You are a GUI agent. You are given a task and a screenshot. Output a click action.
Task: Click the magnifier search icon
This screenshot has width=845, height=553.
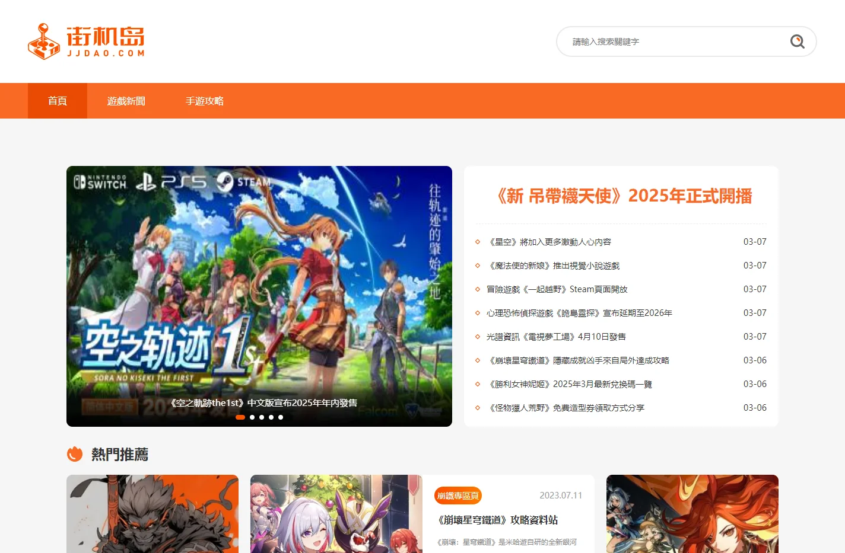pos(797,41)
